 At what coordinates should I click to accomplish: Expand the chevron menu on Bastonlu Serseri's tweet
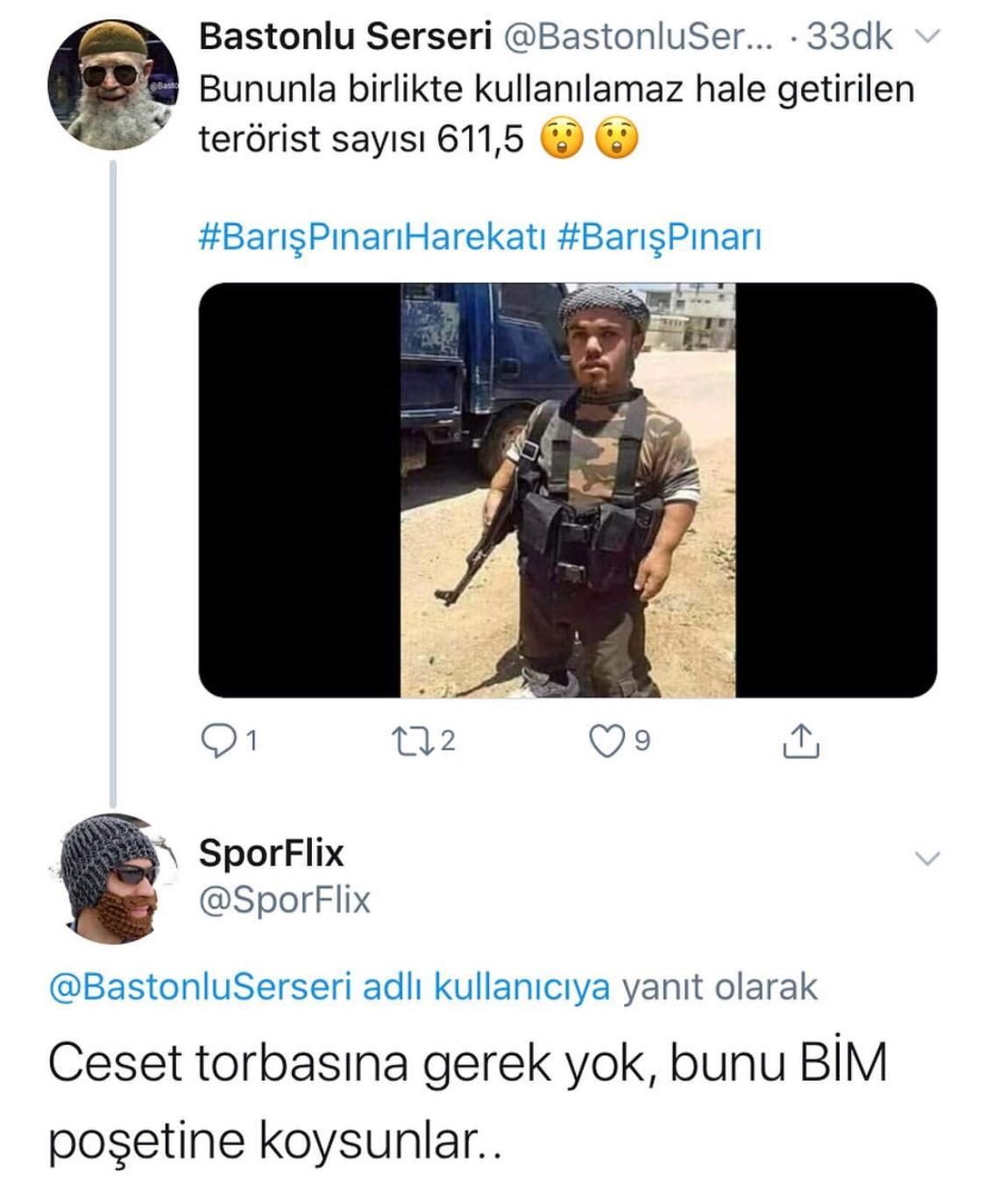pyautogui.click(x=926, y=37)
